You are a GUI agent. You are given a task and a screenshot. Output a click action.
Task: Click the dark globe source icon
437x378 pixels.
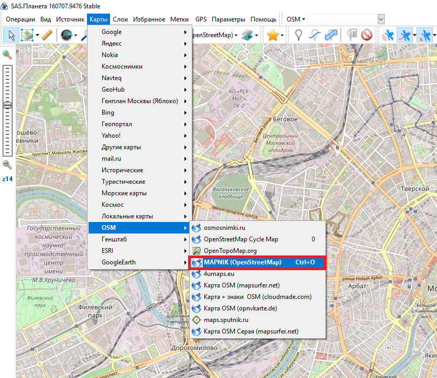click(67, 35)
